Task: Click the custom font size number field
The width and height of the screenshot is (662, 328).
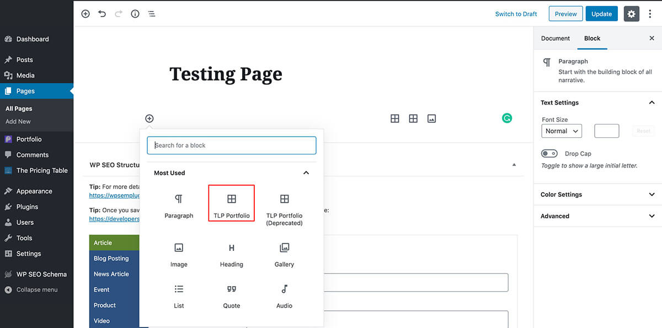Action: (607, 131)
